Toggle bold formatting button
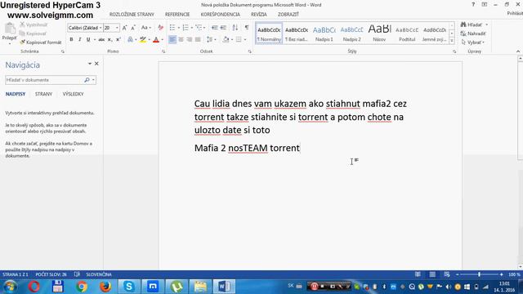523x294 pixels. (x=71, y=40)
